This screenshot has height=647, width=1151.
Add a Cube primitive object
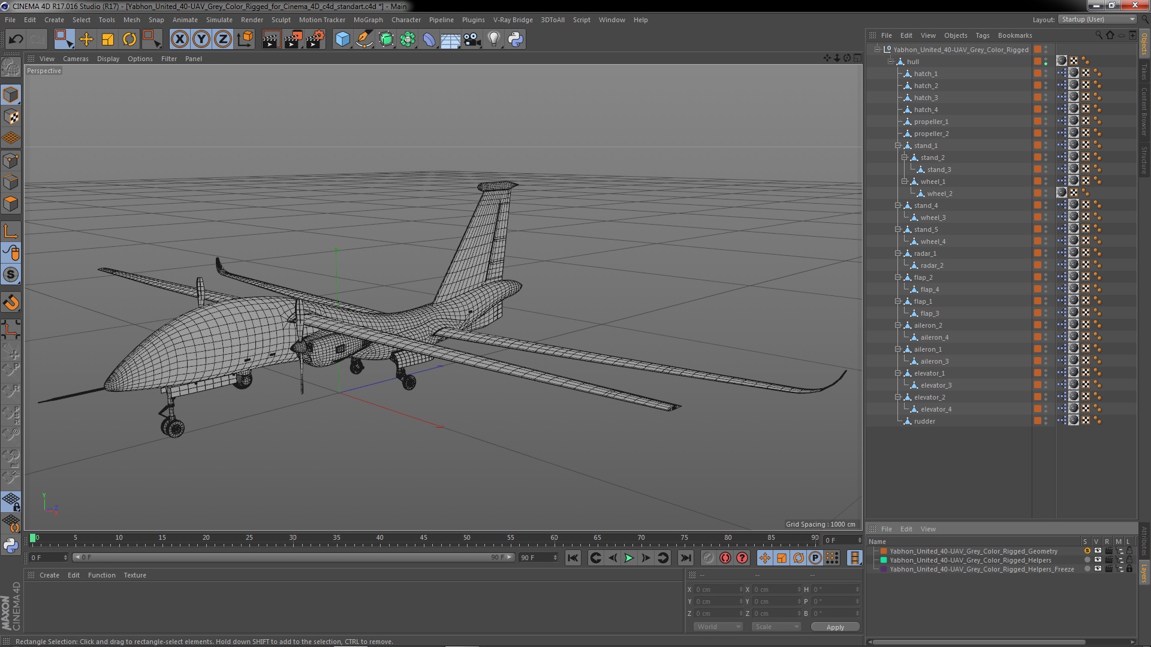[342, 40]
